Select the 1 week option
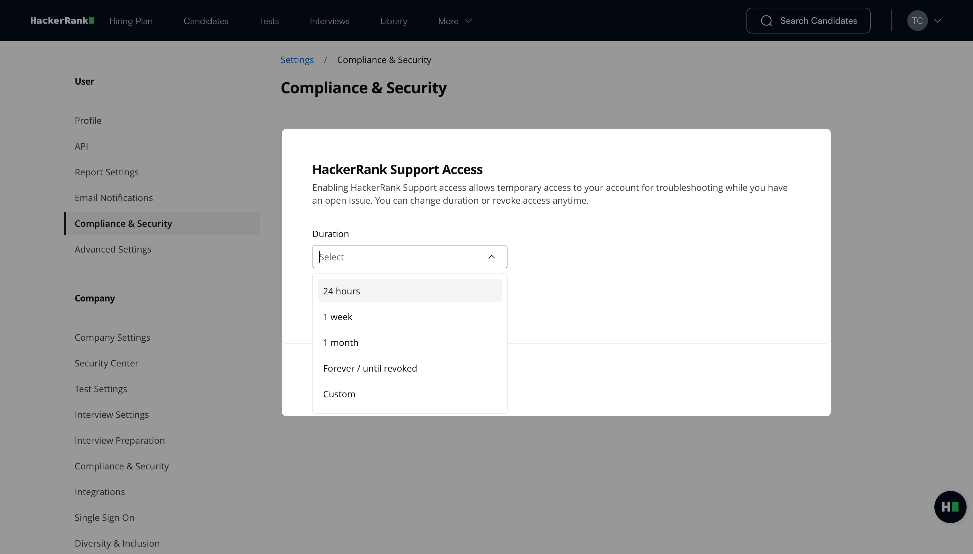 pyautogui.click(x=410, y=317)
